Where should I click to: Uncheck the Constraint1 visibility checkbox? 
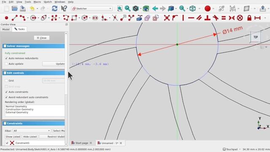click(7, 143)
